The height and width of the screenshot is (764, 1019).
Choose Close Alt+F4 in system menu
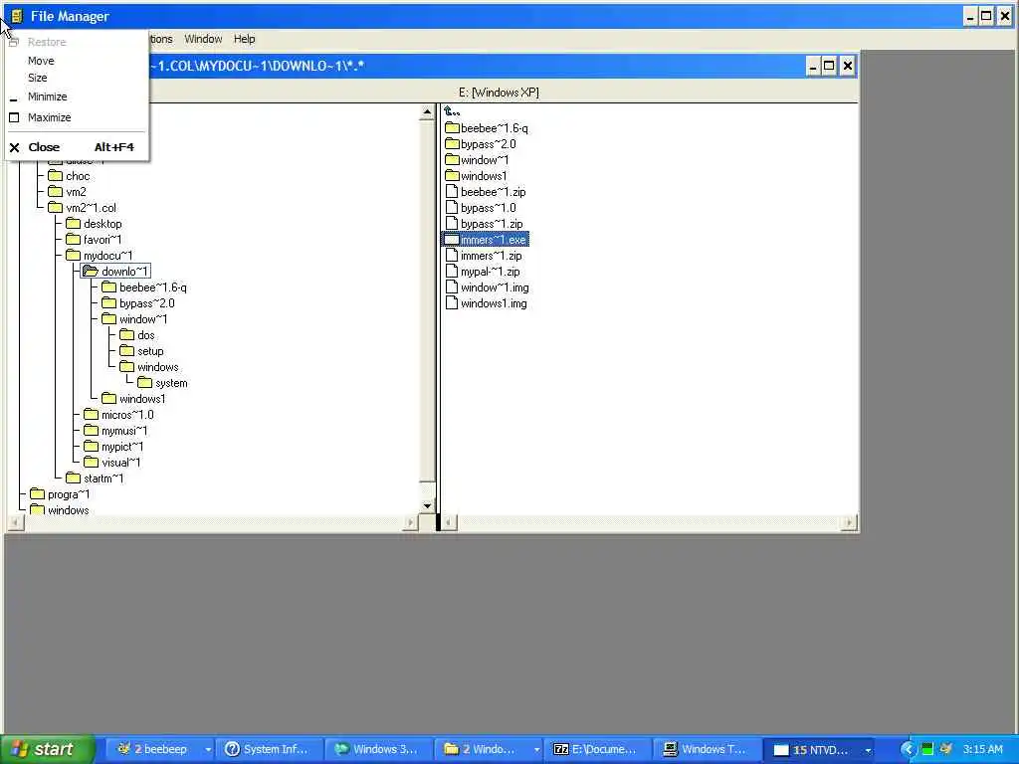[77, 147]
